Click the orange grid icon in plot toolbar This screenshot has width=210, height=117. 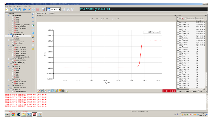[60, 91]
